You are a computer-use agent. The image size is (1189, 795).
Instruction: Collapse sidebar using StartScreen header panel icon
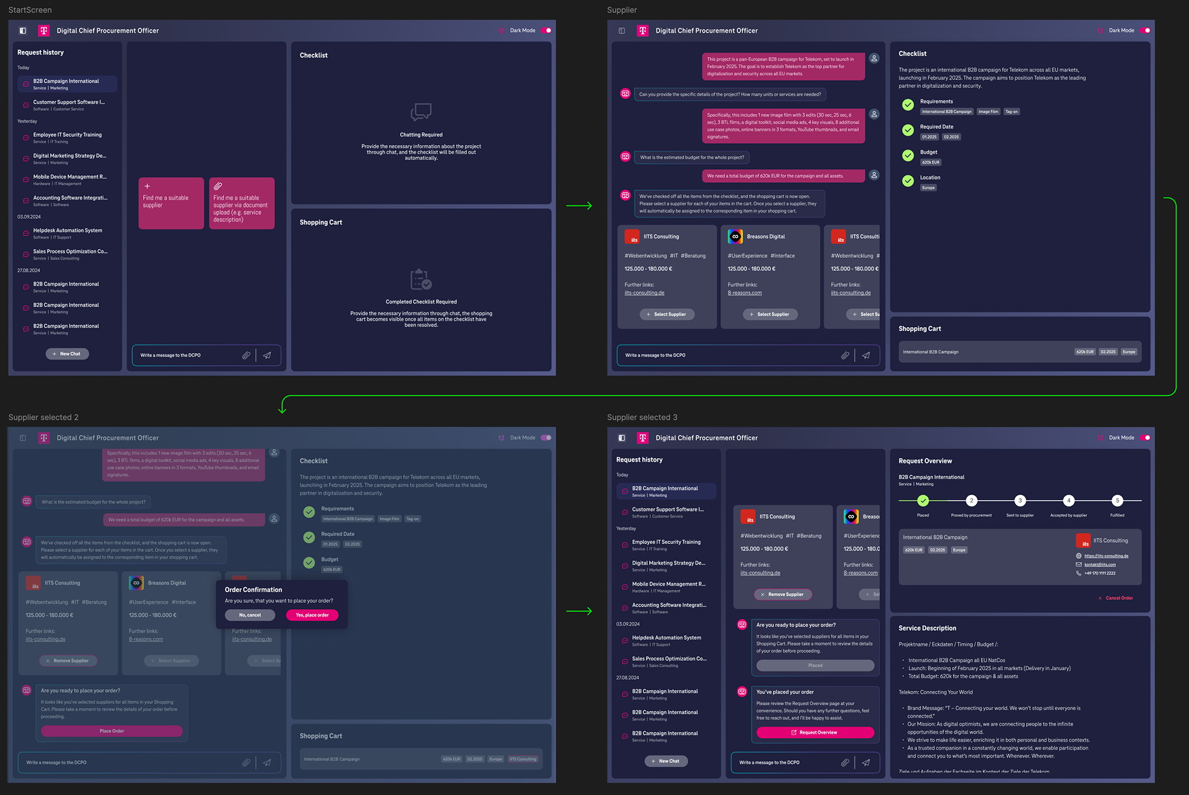(23, 30)
